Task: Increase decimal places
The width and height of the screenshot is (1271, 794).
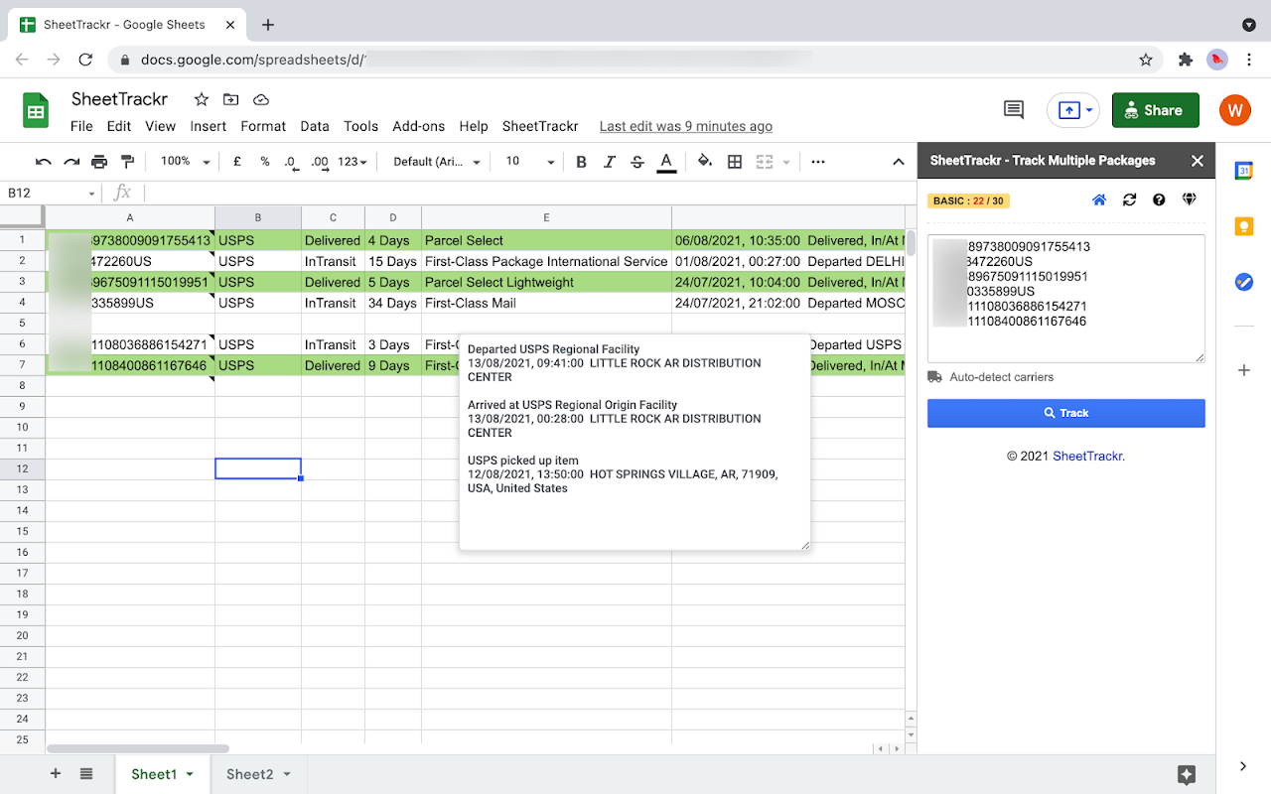Action: [320, 162]
